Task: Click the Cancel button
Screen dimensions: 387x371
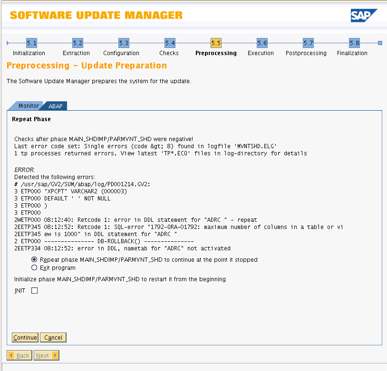Action: click(53, 337)
